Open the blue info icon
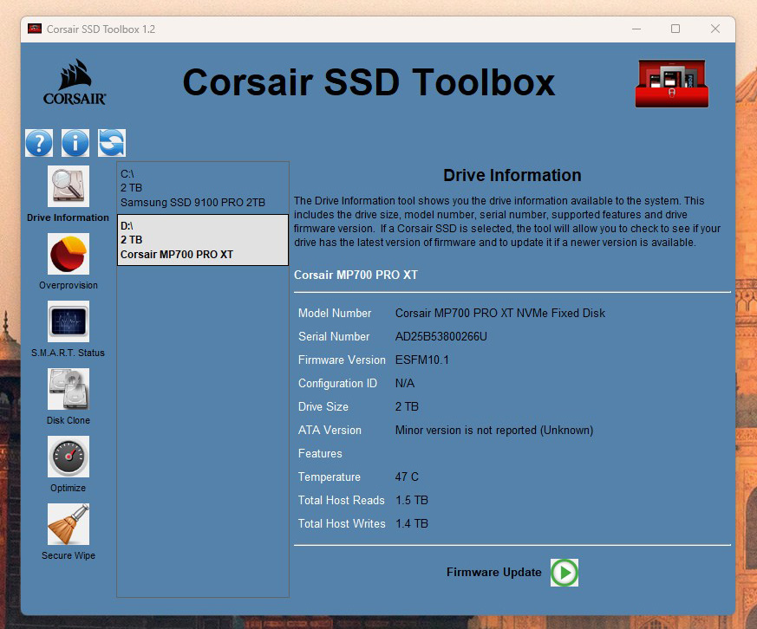Viewport: 757px width, 629px height. [75, 142]
